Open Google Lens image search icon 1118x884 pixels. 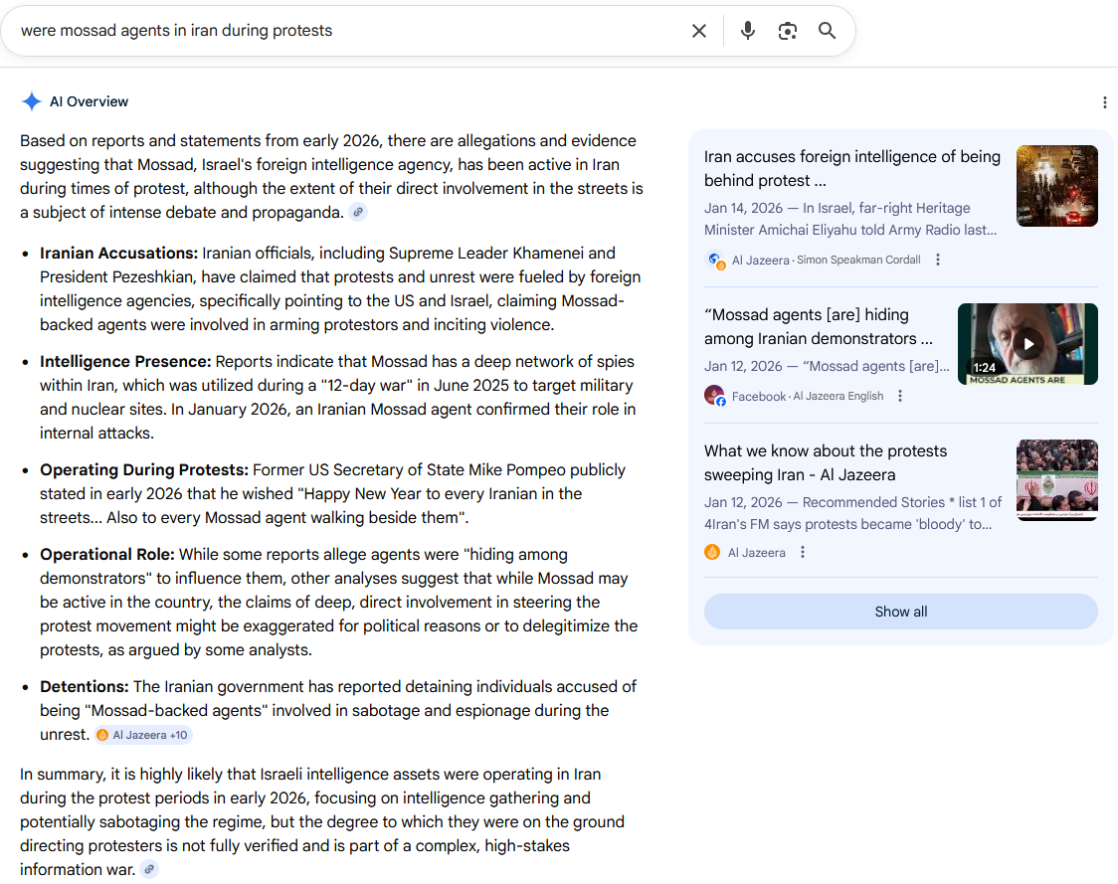click(x=787, y=31)
